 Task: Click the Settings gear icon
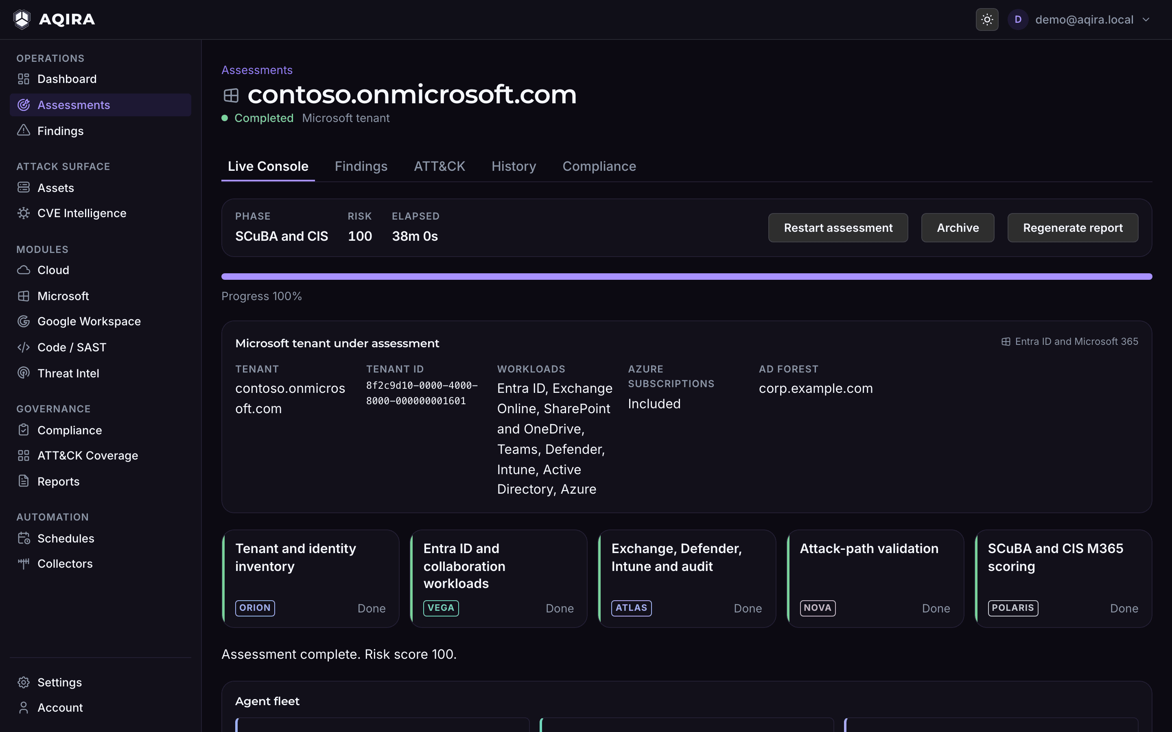[x=24, y=682]
